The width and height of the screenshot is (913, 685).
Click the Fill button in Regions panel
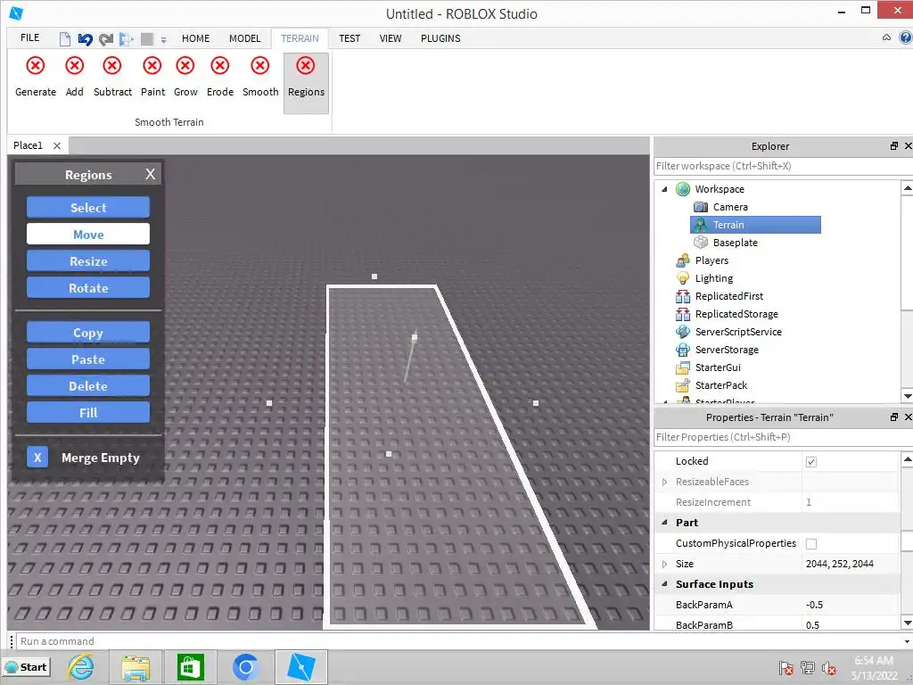(x=88, y=412)
